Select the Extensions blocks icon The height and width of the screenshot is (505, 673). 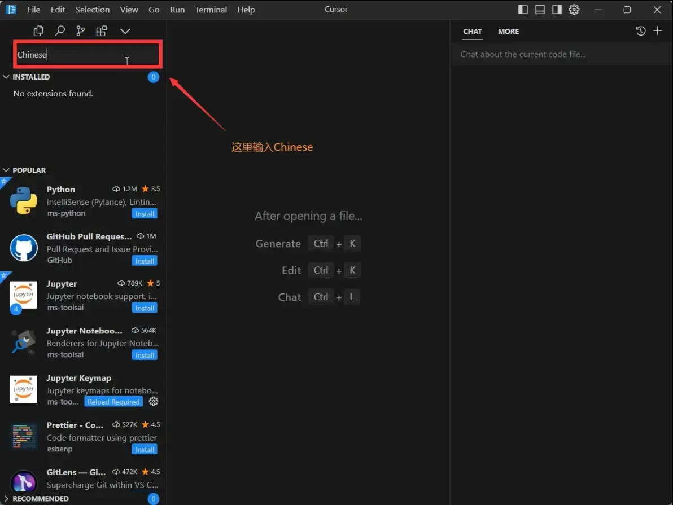(x=102, y=31)
